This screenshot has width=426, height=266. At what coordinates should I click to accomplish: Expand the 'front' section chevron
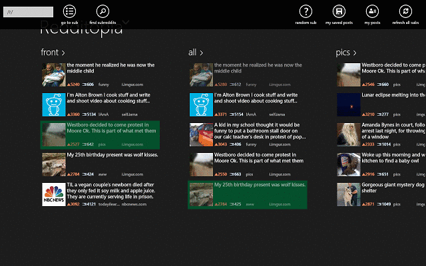(63, 53)
